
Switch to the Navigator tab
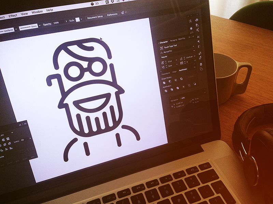click(x=174, y=100)
